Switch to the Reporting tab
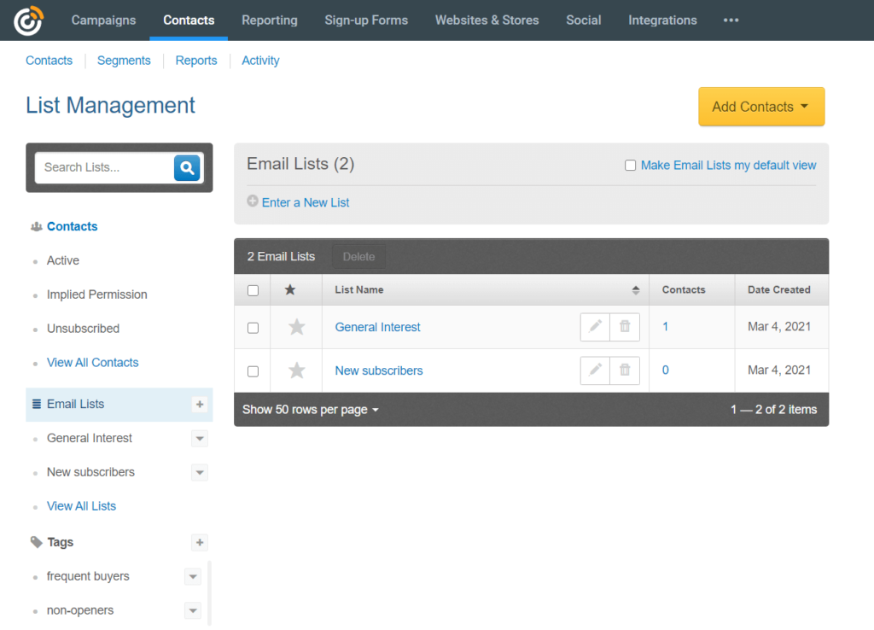The image size is (874, 630). [x=269, y=20]
